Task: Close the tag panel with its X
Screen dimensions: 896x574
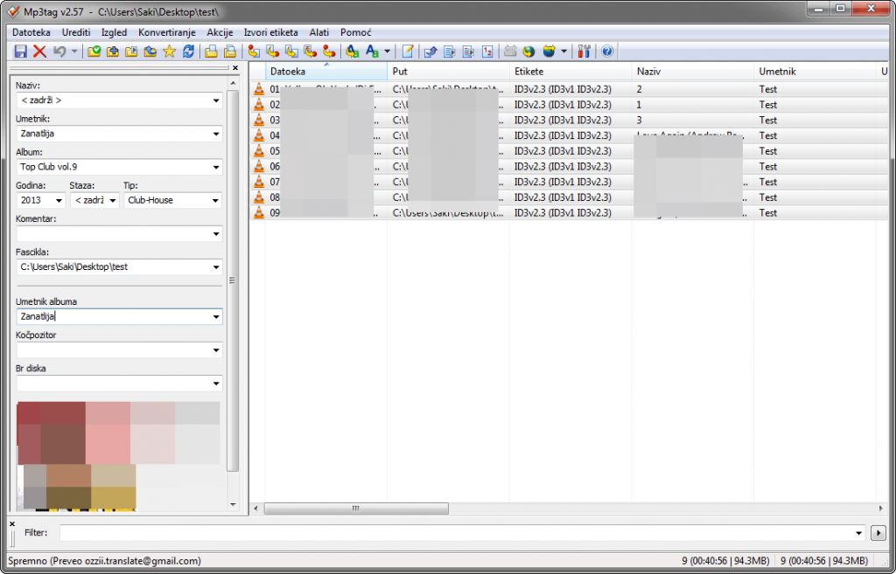Action: [235, 68]
